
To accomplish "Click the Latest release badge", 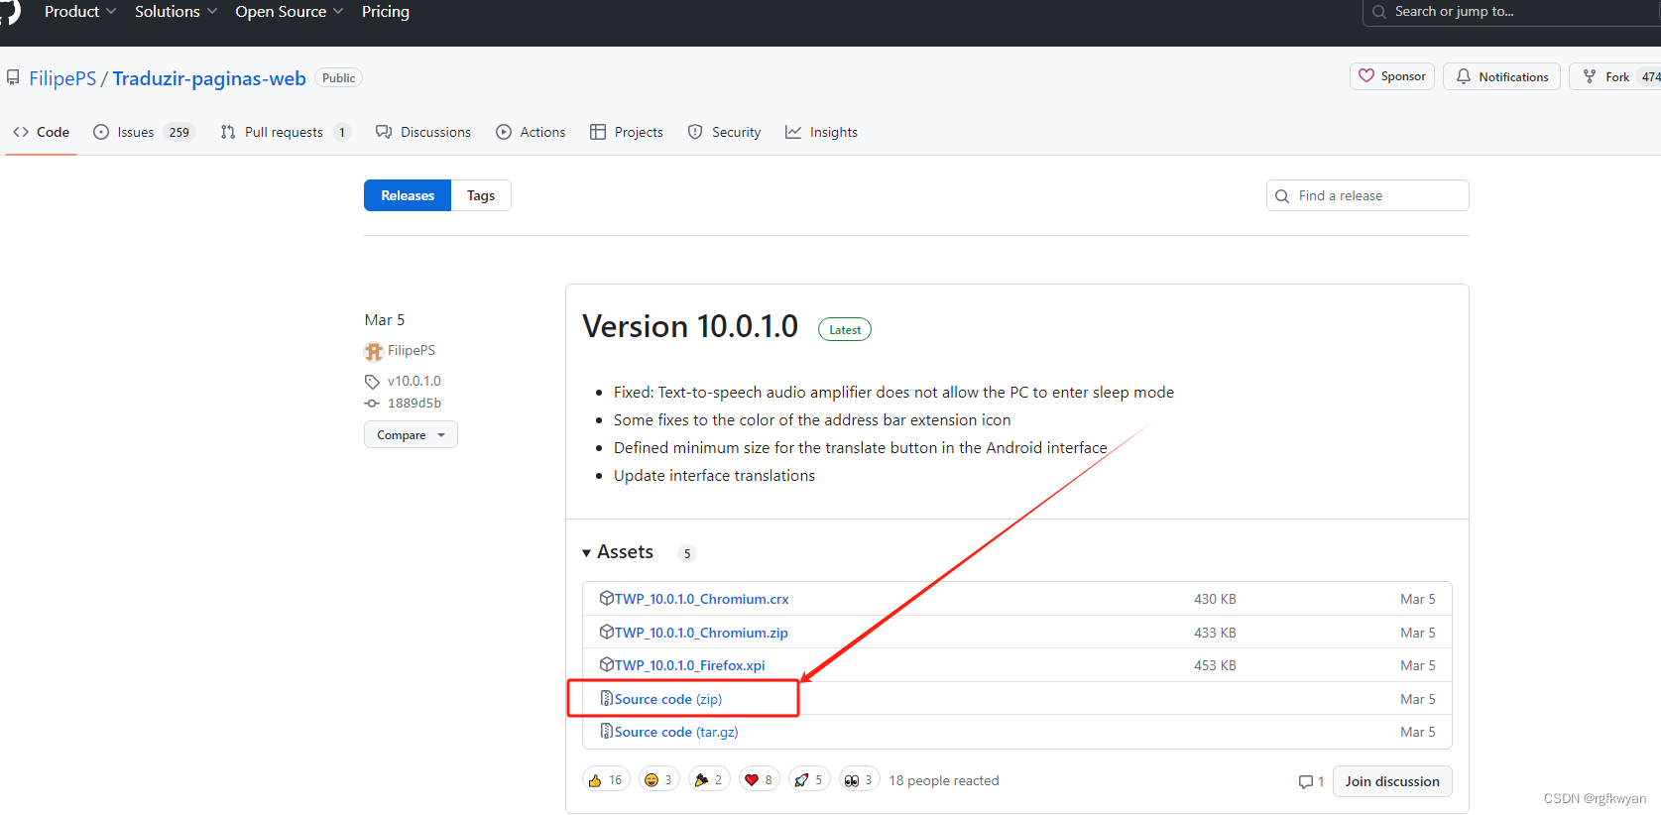I will tap(845, 330).
